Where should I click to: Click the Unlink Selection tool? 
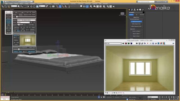[x=6, y=6]
